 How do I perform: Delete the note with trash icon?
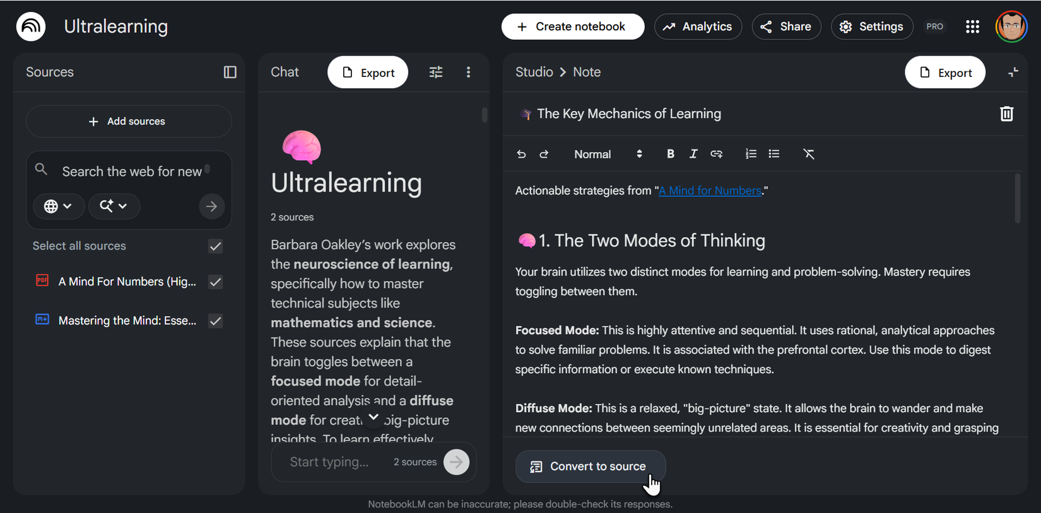click(x=1006, y=113)
